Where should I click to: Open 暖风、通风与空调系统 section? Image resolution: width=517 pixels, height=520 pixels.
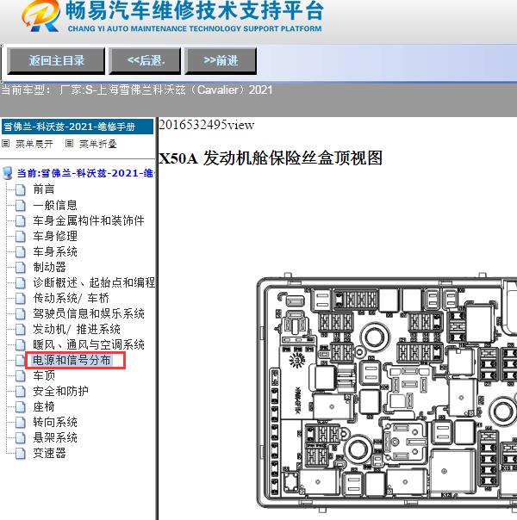pos(89,344)
